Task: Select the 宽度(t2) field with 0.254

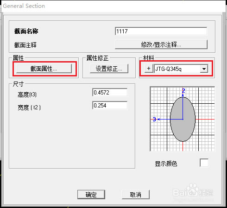Action: (110, 106)
